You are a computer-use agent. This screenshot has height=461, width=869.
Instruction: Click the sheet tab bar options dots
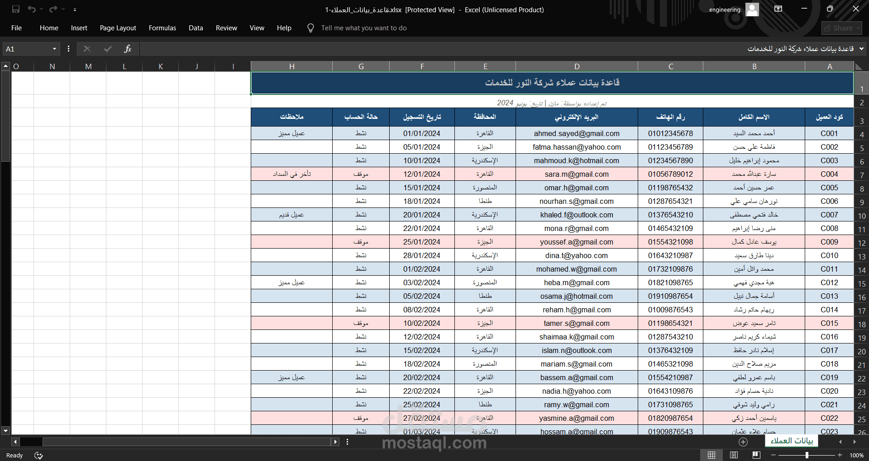click(x=347, y=442)
